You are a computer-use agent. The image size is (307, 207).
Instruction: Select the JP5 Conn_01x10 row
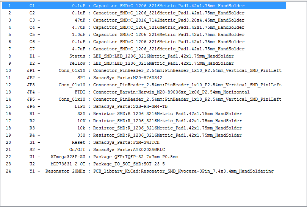point(144,99)
